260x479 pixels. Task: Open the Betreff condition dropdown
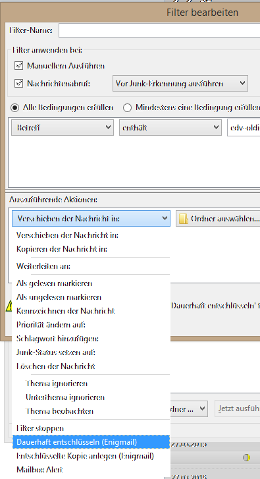point(63,127)
